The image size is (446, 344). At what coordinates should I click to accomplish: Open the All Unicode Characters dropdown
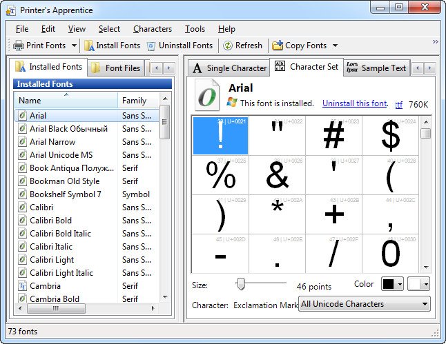click(x=365, y=304)
